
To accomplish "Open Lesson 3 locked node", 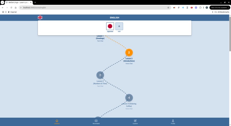I will click(x=100, y=75).
